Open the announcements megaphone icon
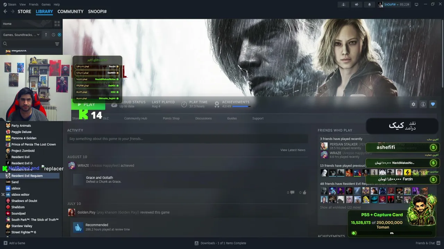Image resolution: width=444 pixels, height=249 pixels. click(x=356, y=4)
